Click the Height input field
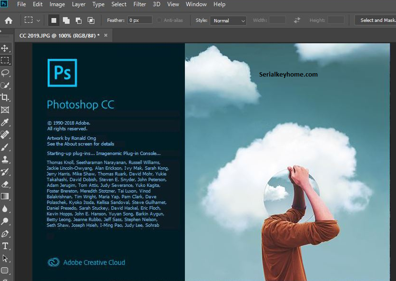This screenshot has width=396, height=281. click(x=336, y=20)
